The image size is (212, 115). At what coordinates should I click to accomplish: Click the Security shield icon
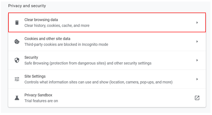click(x=17, y=60)
